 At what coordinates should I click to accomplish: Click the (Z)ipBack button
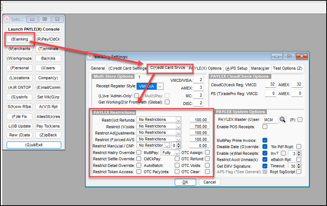click(48, 135)
